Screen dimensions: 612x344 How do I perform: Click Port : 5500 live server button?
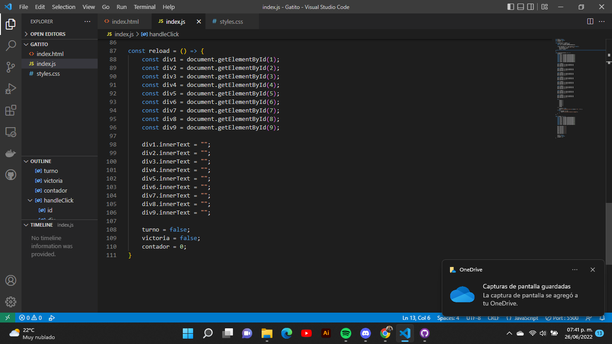point(562,318)
